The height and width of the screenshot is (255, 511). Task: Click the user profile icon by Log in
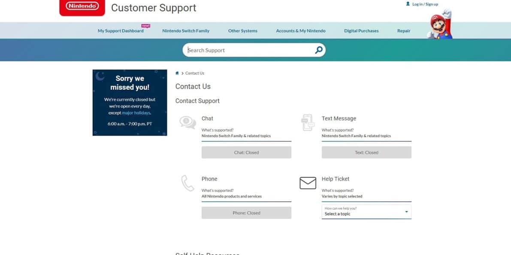[x=408, y=4]
